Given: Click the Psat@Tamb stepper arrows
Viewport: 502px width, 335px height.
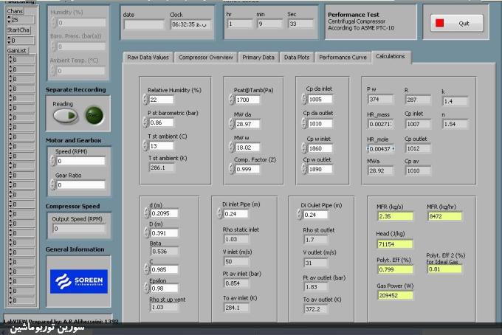Looking at the screenshot, I should pos(230,100).
